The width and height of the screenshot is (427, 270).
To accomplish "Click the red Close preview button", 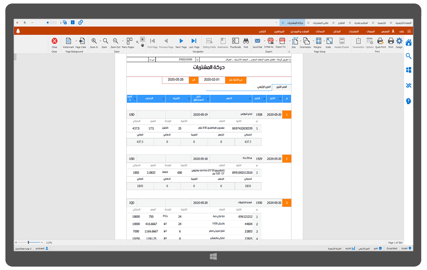I will click(x=54, y=41).
